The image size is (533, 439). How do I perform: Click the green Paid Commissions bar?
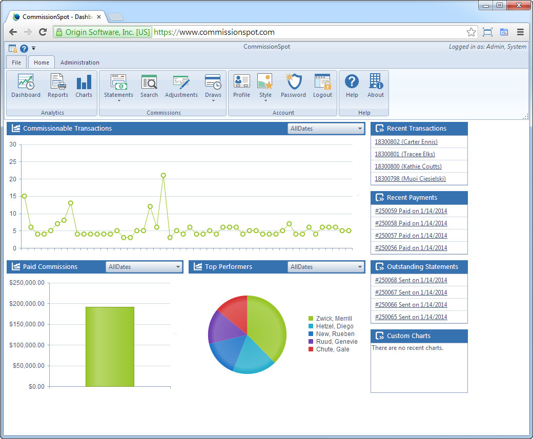(x=110, y=347)
